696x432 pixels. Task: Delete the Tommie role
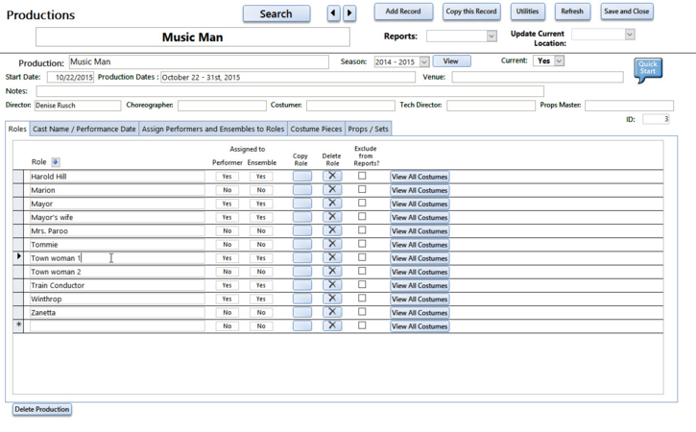[x=332, y=244]
